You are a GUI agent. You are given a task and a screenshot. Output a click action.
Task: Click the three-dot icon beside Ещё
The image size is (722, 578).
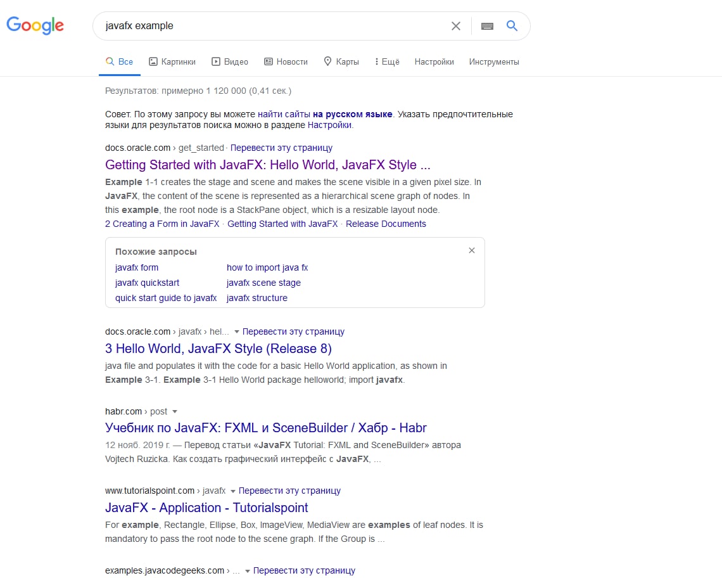click(377, 61)
